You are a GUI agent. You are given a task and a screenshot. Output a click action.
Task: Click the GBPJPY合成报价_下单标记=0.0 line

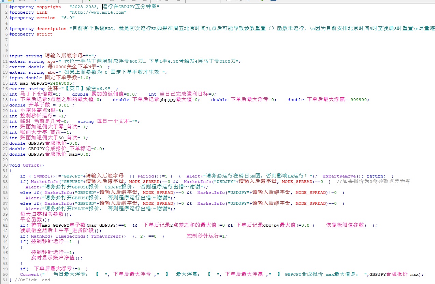(x=57, y=149)
